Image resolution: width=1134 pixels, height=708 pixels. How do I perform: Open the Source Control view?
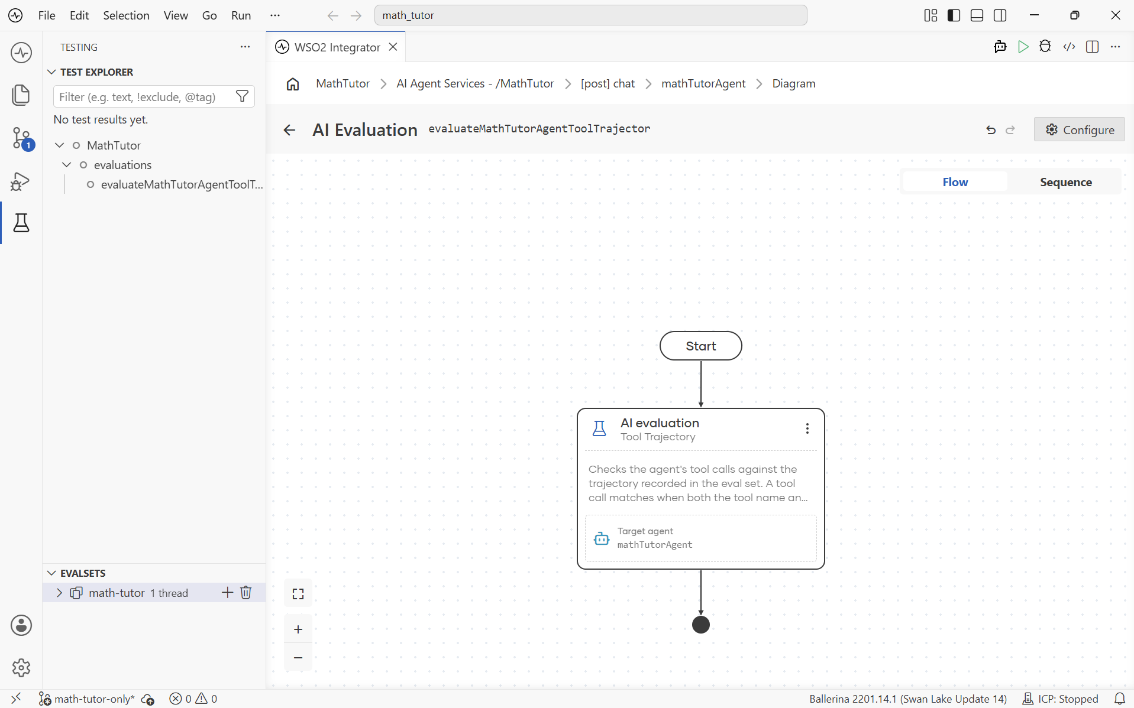(21, 138)
